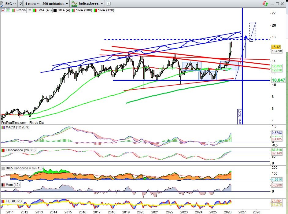This screenshot has width=288, height=214.
Task: Click the daily 'D' view button
Action: 20,3
